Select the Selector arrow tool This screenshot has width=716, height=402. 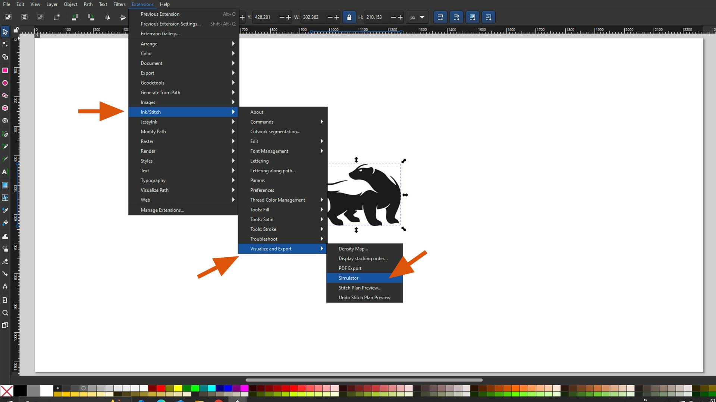coord(5,32)
